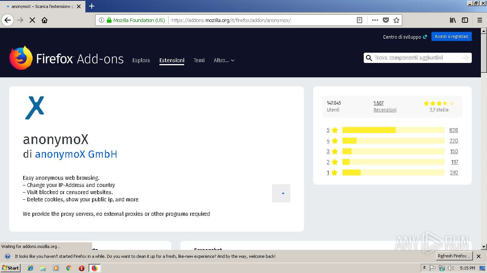Open Opera from the taskbar
487x273 pixels.
81,268
